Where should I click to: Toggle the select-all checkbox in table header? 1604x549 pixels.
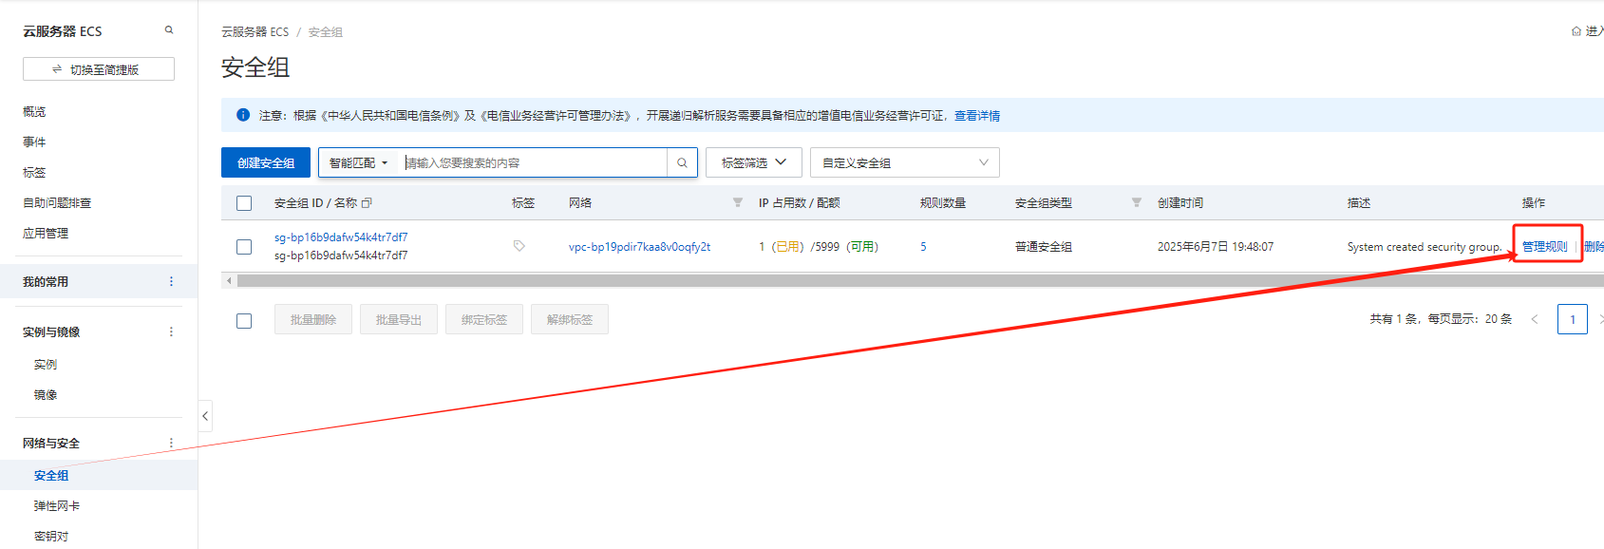[x=244, y=203]
